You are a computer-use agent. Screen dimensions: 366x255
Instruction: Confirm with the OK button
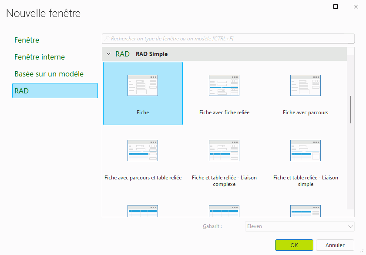(294, 245)
